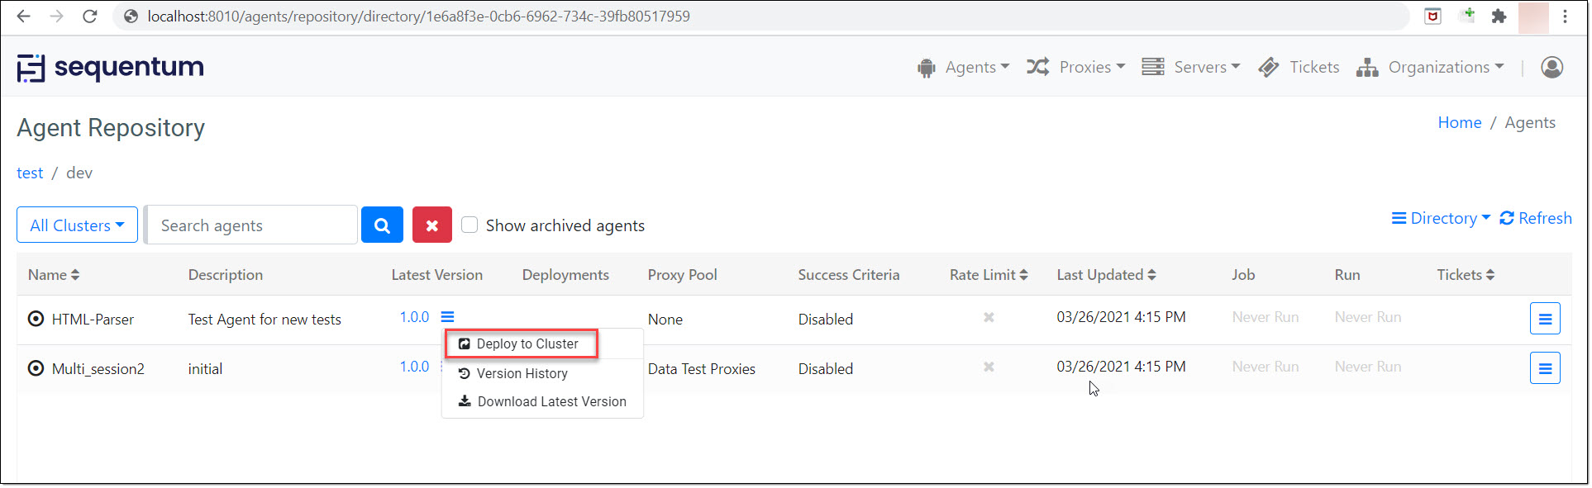
Task: Expand the Servers navigation menu
Action: (x=1190, y=67)
